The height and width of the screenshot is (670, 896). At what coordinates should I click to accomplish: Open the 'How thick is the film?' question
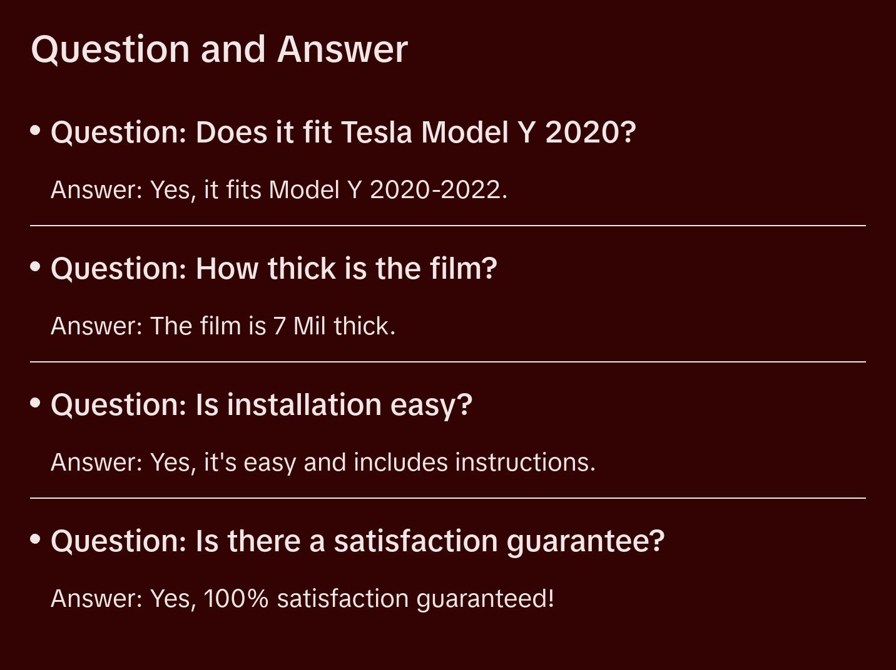point(273,269)
